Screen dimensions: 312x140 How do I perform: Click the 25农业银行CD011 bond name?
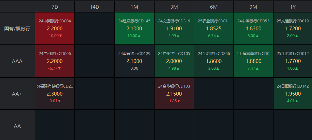coord(214,21)
